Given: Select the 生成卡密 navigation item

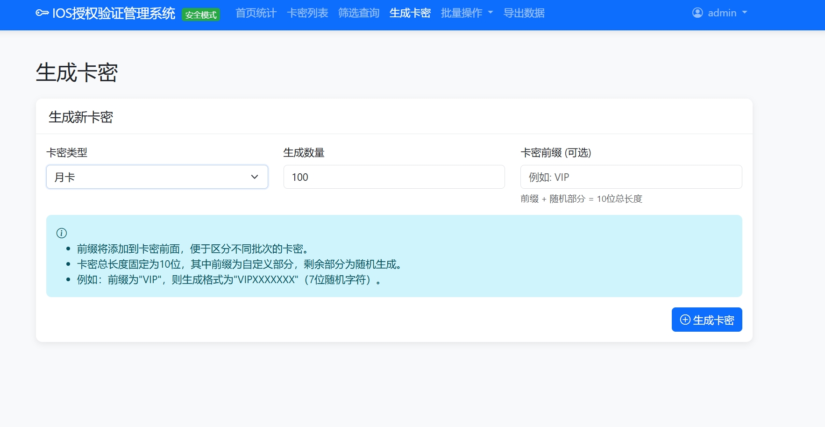Looking at the screenshot, I should coord(410,13).
